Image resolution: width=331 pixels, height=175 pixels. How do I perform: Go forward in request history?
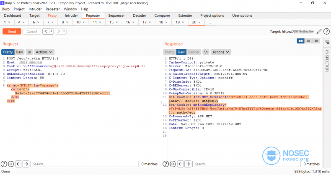[x=59, y=31]
